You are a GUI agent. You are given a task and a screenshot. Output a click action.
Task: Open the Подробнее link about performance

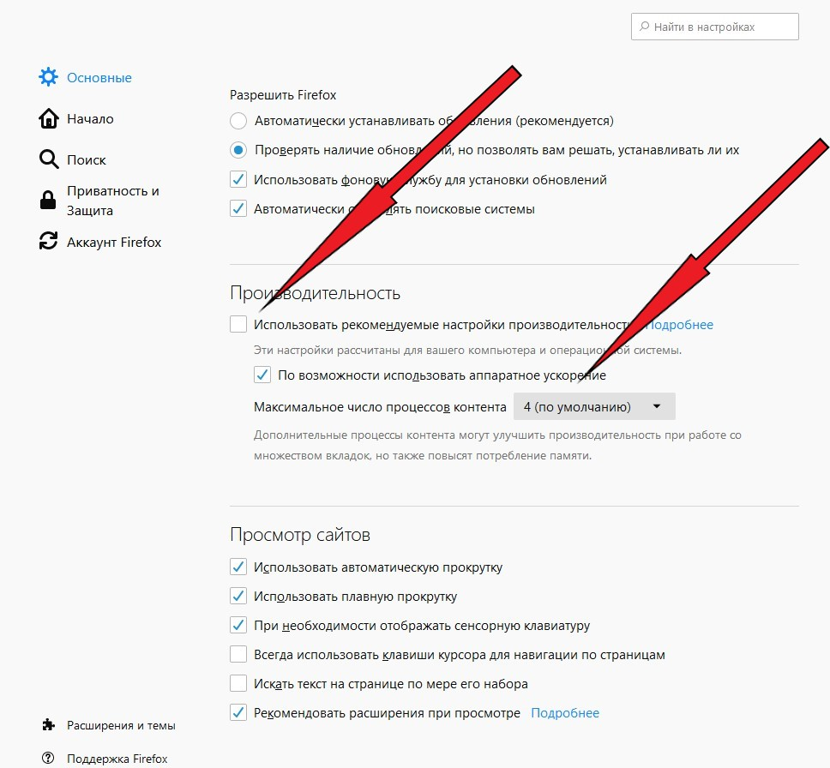coord(679,325)
